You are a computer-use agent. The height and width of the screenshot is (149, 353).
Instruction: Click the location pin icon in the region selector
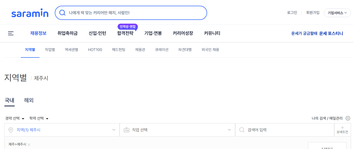[11, 130]
